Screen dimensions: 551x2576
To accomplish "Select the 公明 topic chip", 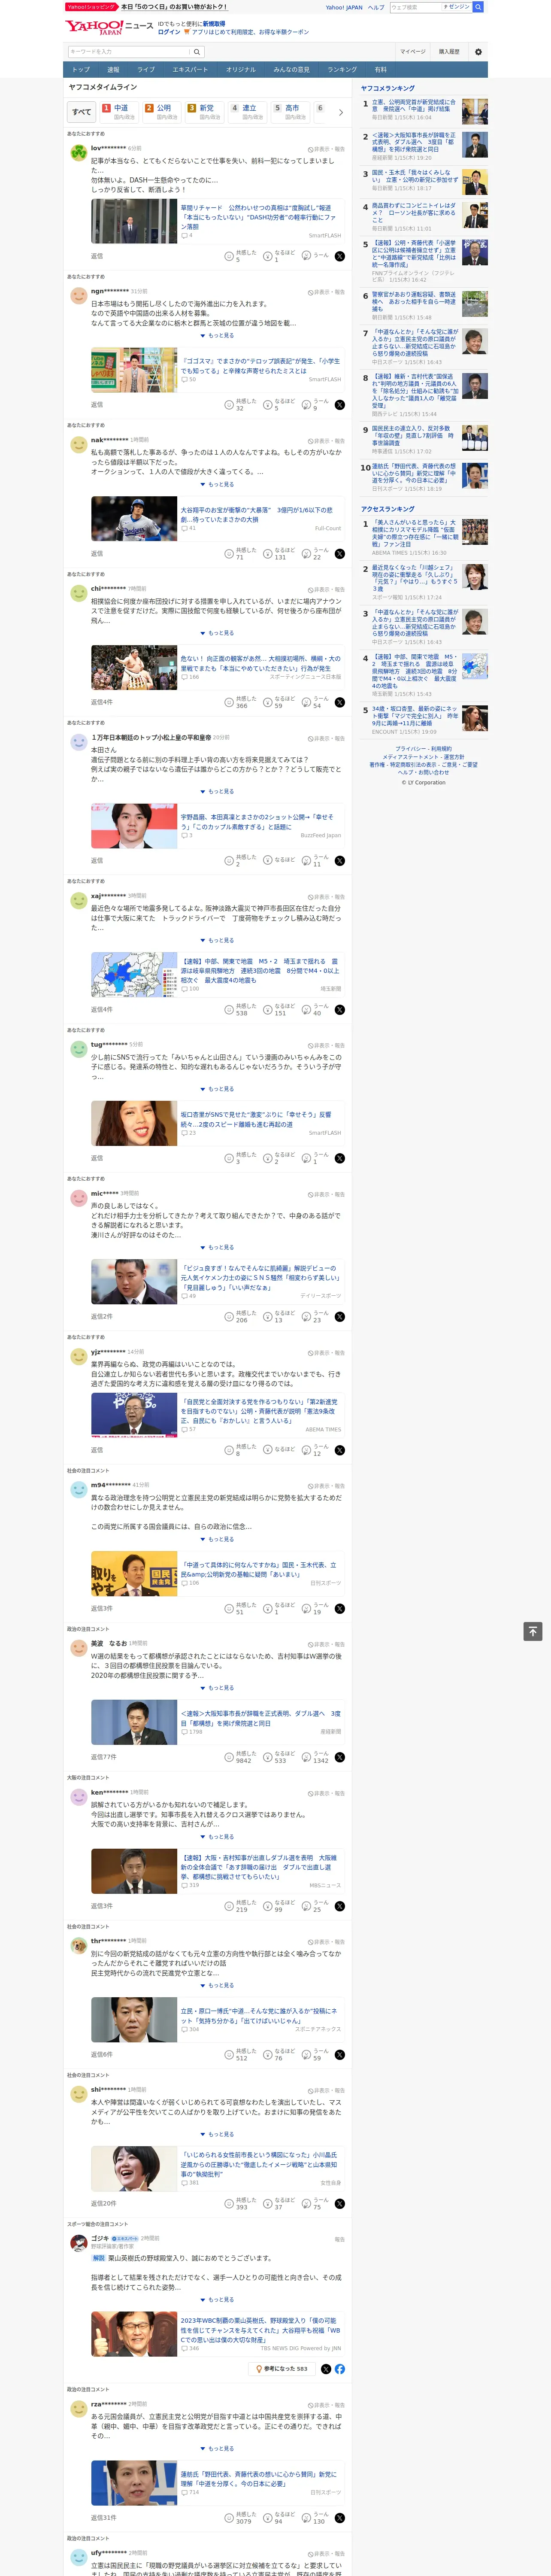I will (x=163, y=112).
